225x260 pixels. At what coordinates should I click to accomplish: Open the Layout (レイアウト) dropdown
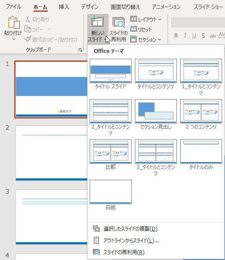tap(145, 19)
